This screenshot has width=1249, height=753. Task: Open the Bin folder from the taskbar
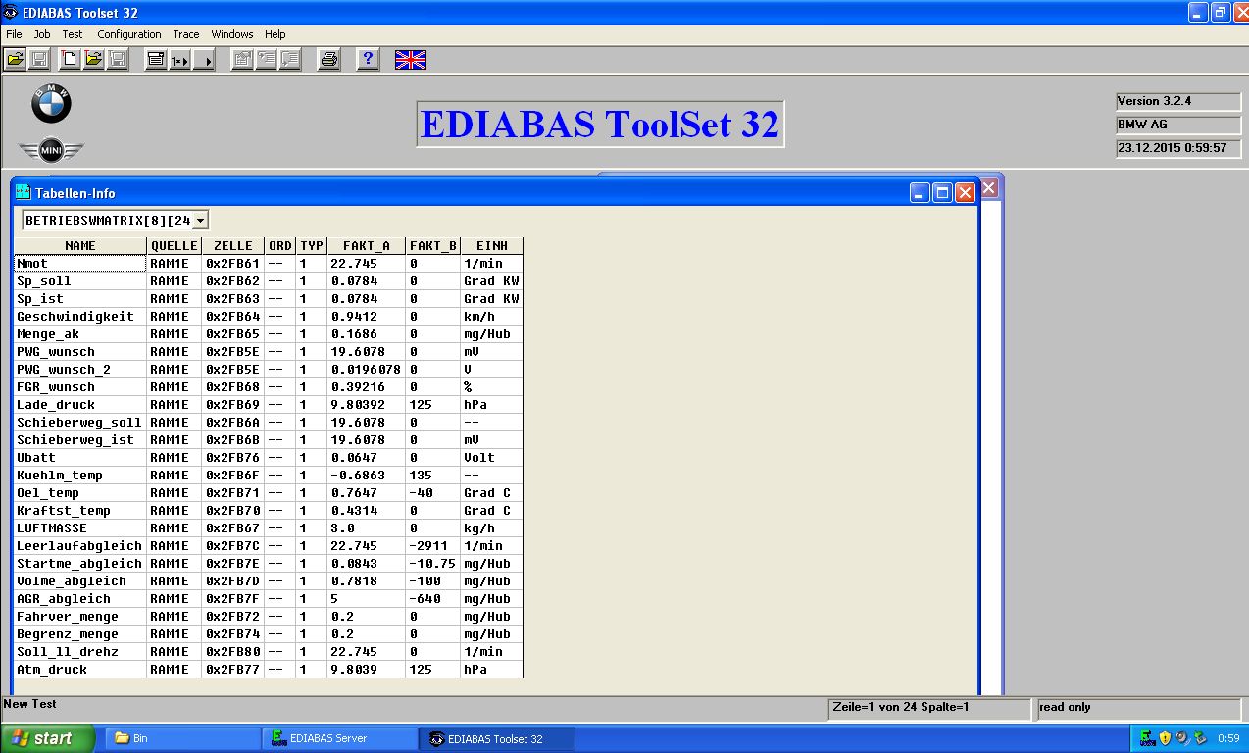[182, 738]
